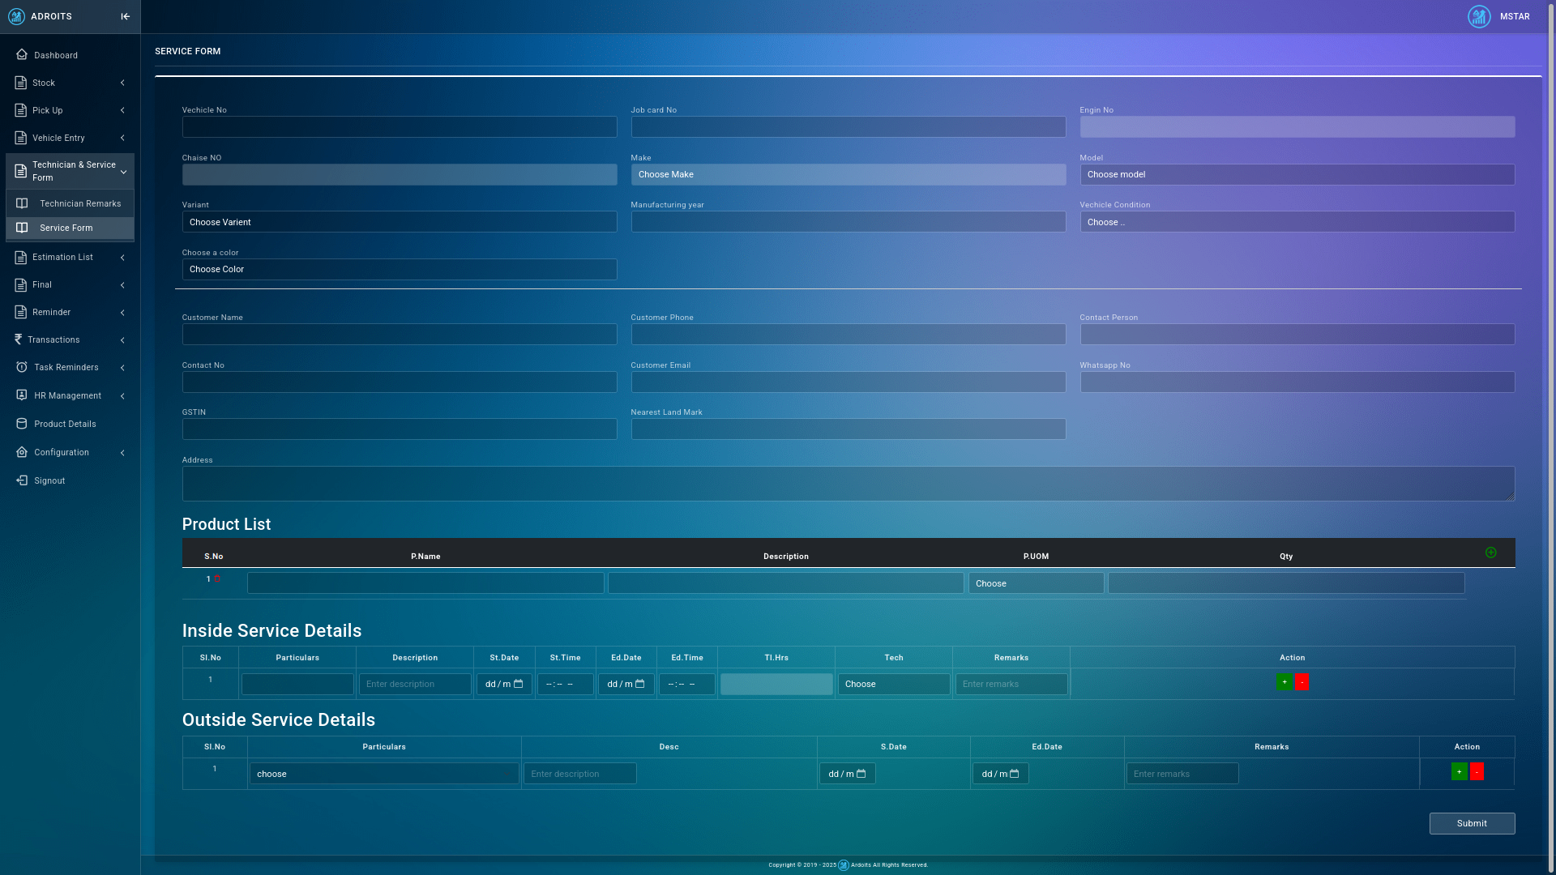1556x875 pixels.
Task: Open the Choose Make dropdown
Action: pos(848,174)
